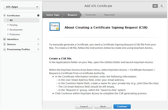This screenshot has height=110, width=168.
Task: Open the Identifiers sidebar label
Action: pos(13,39)
